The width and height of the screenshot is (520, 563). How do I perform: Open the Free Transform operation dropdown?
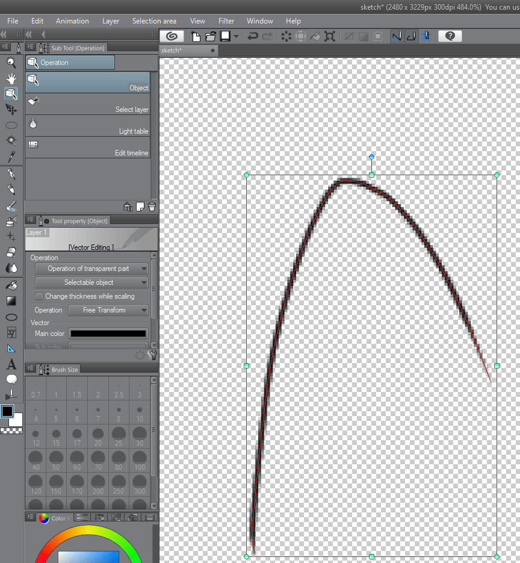tap(108, 310)
